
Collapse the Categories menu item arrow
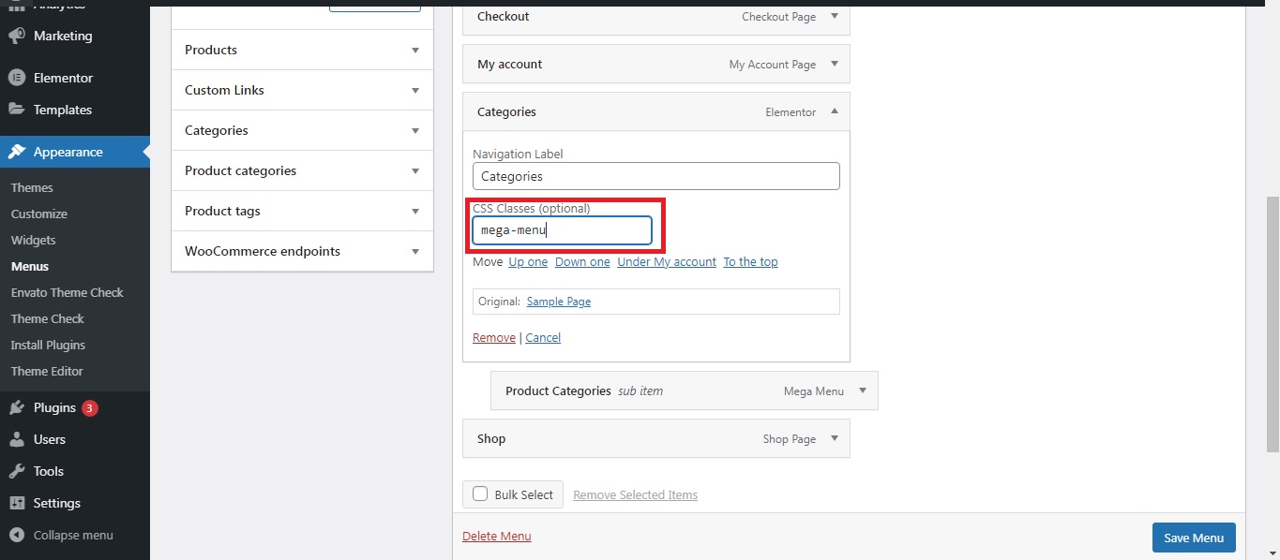click(x=835, y=111)
